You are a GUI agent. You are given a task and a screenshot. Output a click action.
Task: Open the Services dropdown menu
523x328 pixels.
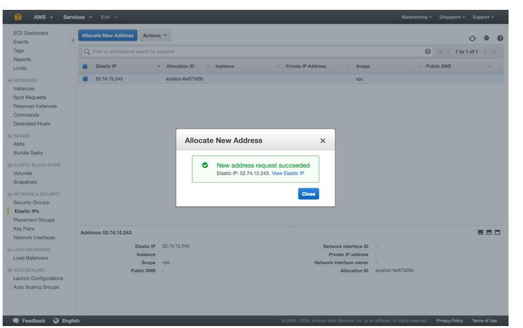click(x=78, y=17)
